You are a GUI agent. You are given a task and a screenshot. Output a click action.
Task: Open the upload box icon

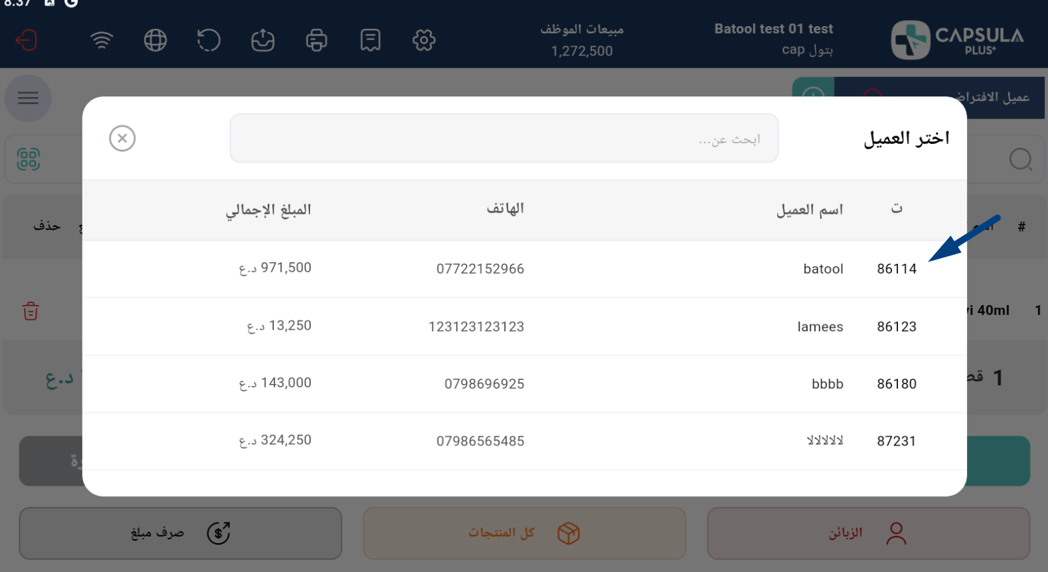click(263, 40)
